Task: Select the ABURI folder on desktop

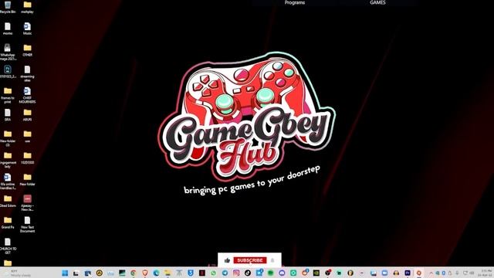Action: (x=28, y=115)
